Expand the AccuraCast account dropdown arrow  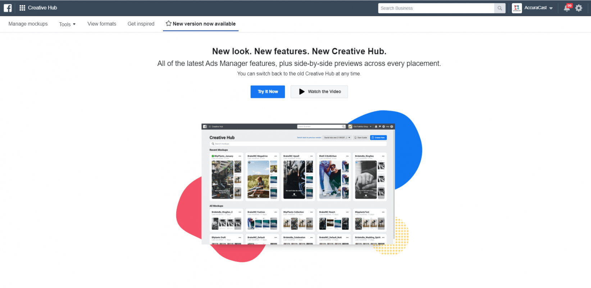click(x=551, y=8)
